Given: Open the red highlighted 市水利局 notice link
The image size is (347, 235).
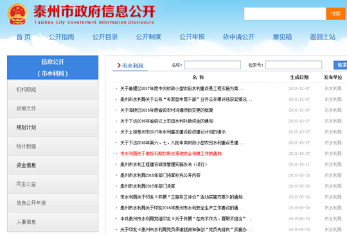Looking at the screenshot, I should [171, 153].
